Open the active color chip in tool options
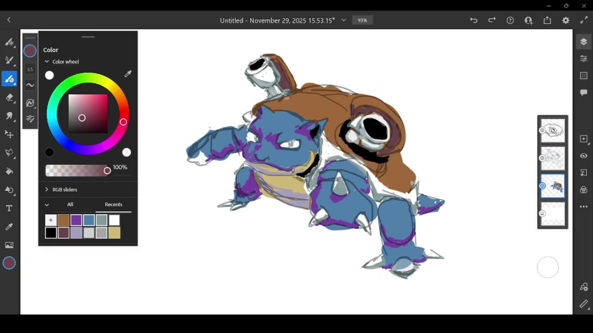The image size is (593, 333). point(30,51)
